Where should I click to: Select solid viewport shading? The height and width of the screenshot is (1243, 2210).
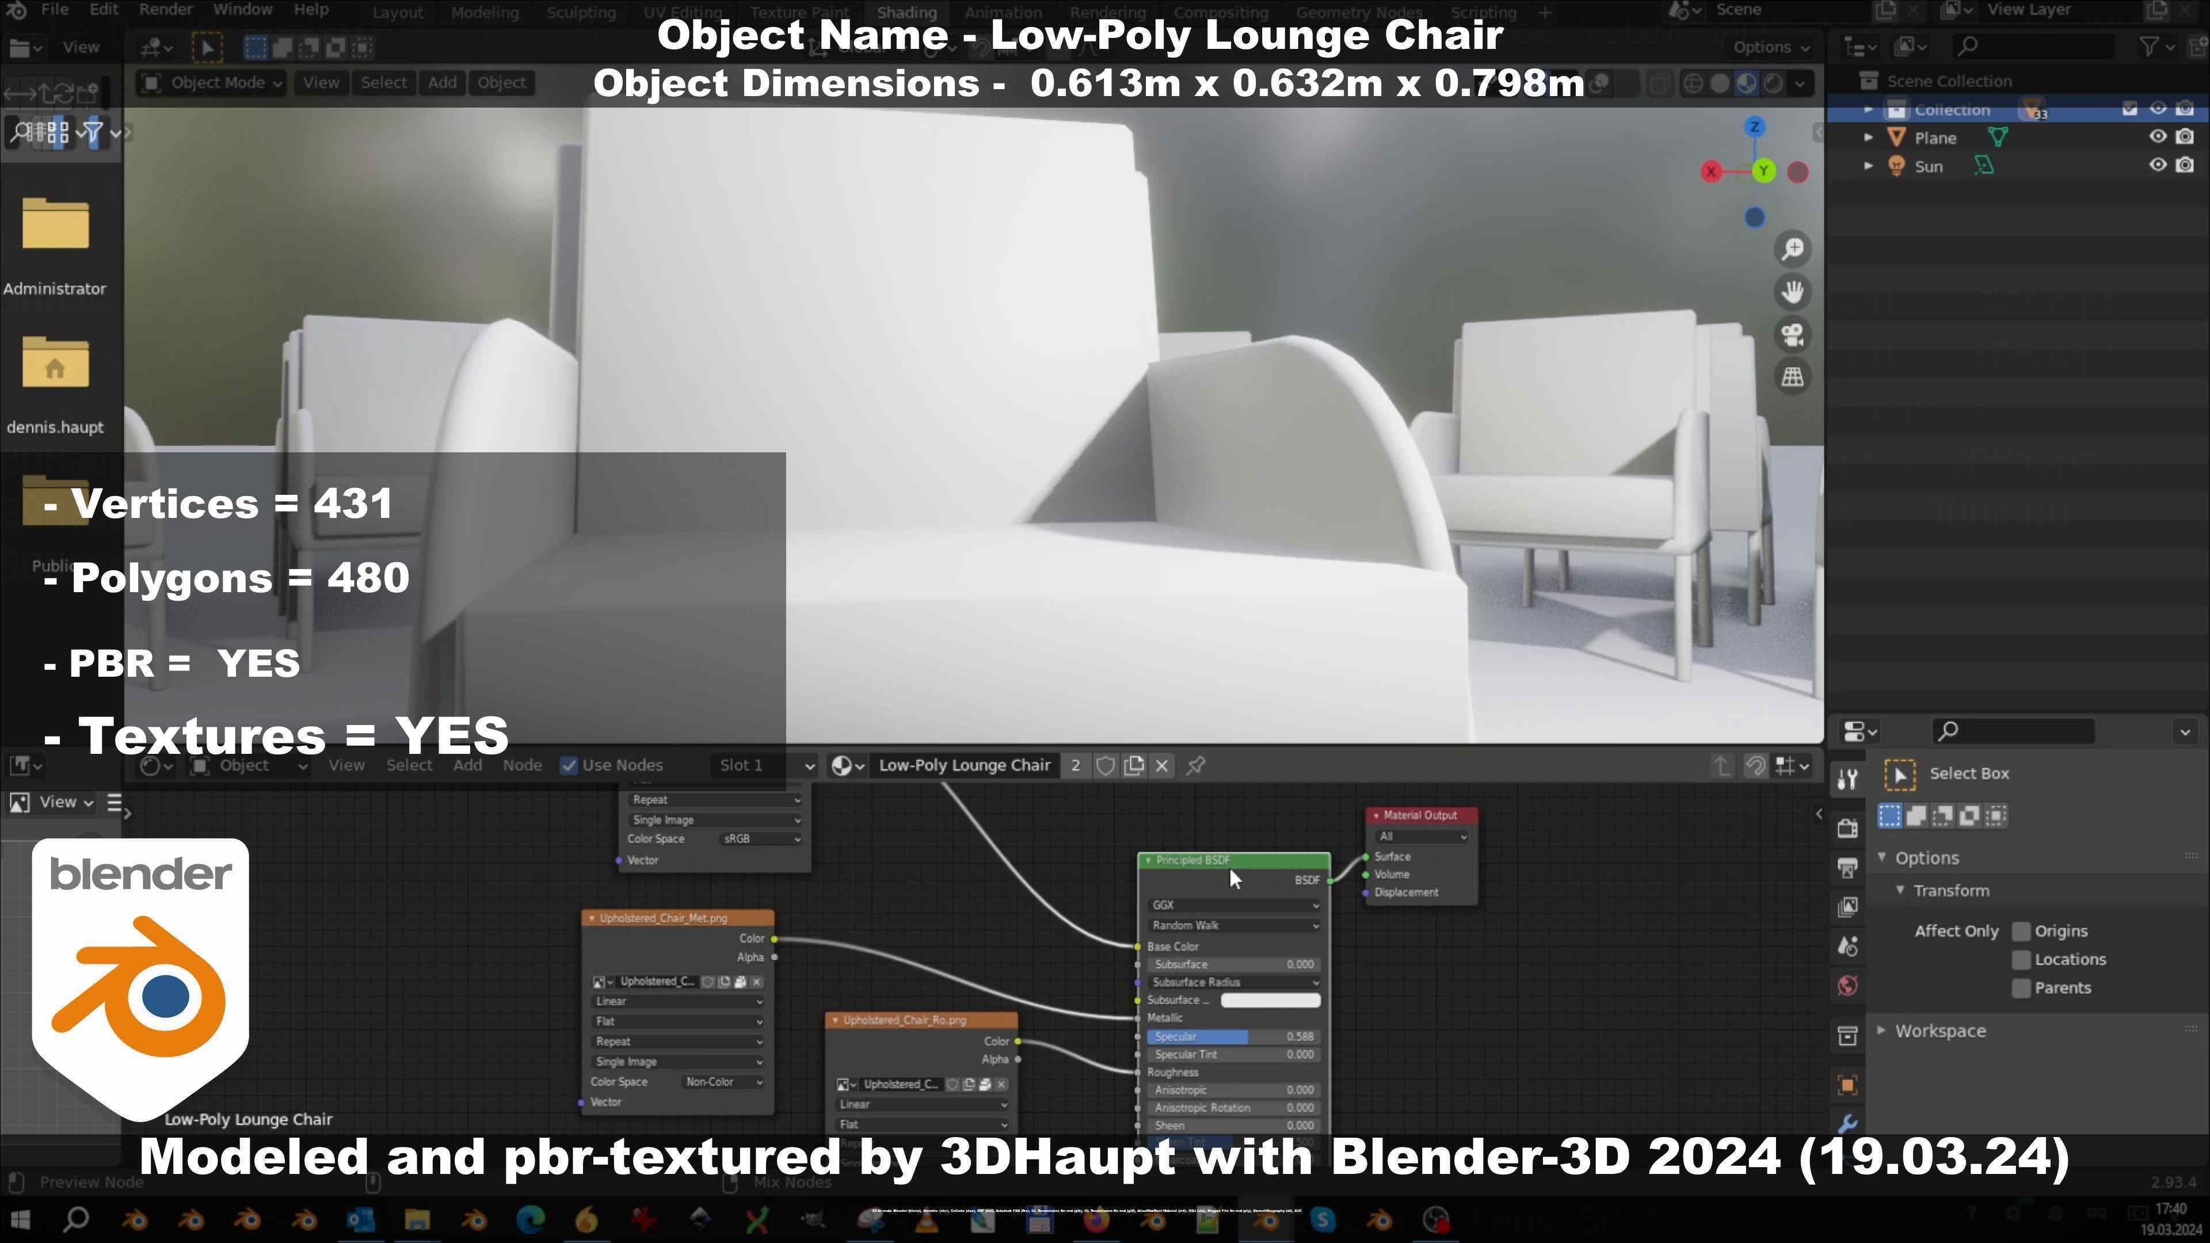tap(1719, 83)
